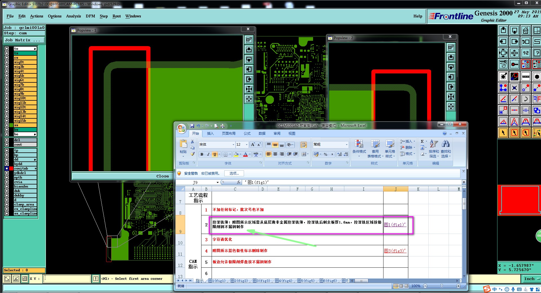
Task: Open the Analysis menu
Action: pos(74,16)
